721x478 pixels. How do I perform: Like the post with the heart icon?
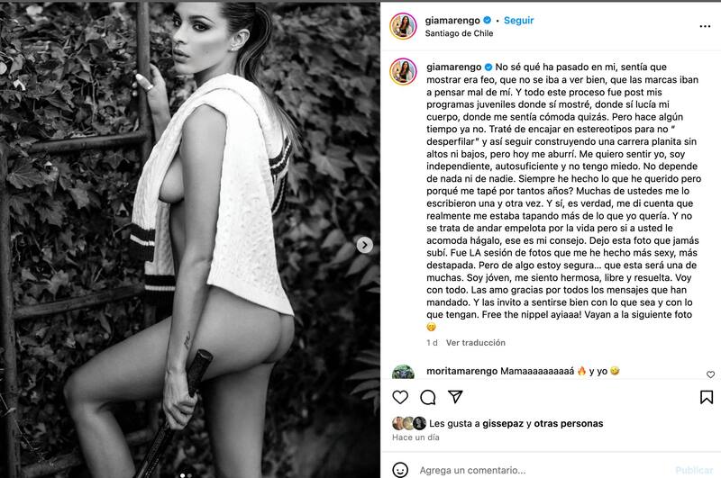[400, 397]
